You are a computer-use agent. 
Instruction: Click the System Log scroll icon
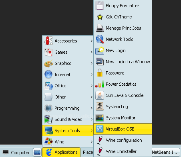100,107
